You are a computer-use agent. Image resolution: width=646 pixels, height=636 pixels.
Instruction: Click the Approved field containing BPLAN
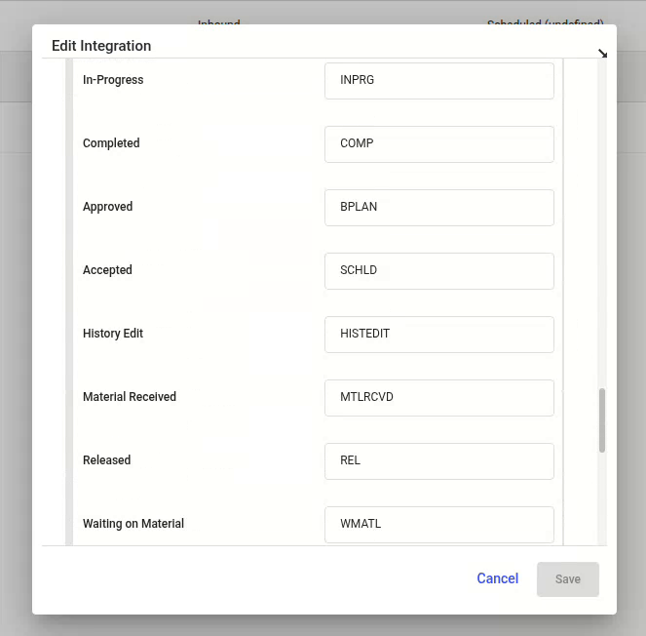point(439,208)
